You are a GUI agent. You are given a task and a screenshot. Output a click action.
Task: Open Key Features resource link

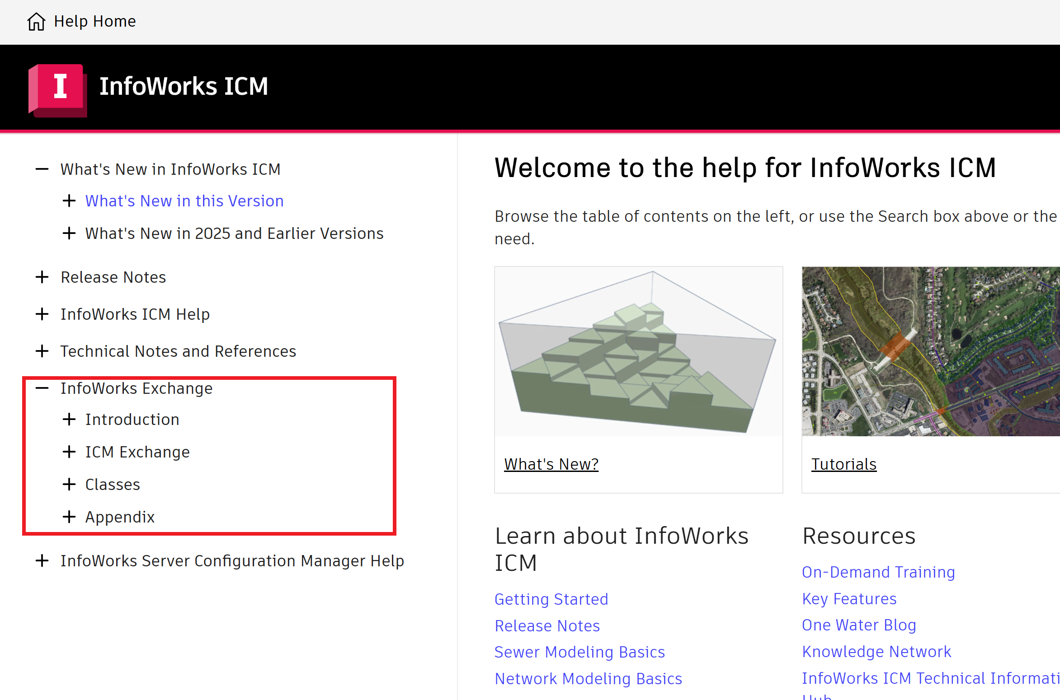pyautogui.click(x=849, y=599)
